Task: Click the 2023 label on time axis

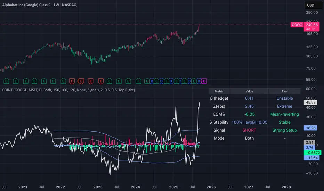Action: (x=98, y=187)
